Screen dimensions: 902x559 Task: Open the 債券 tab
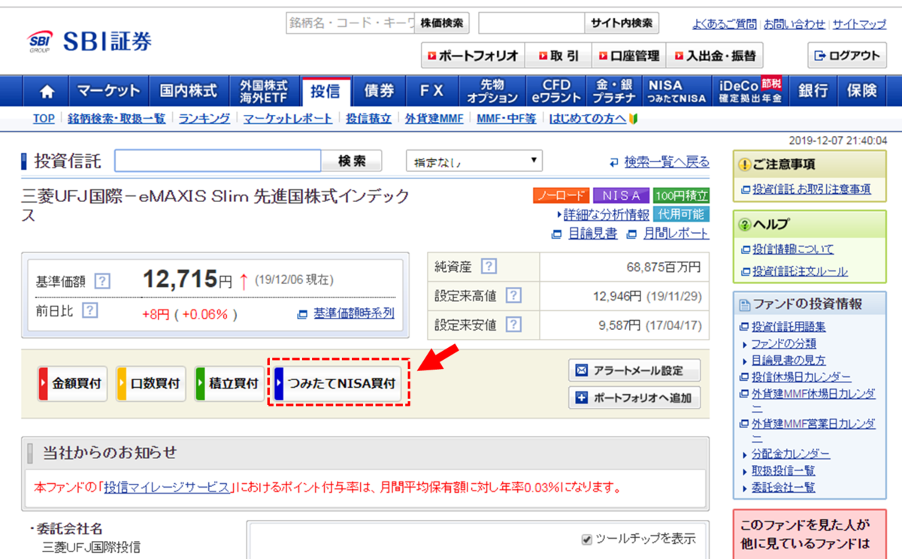point(379,92)
